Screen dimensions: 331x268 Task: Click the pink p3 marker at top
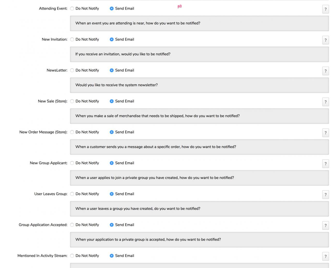pos(179,6)
